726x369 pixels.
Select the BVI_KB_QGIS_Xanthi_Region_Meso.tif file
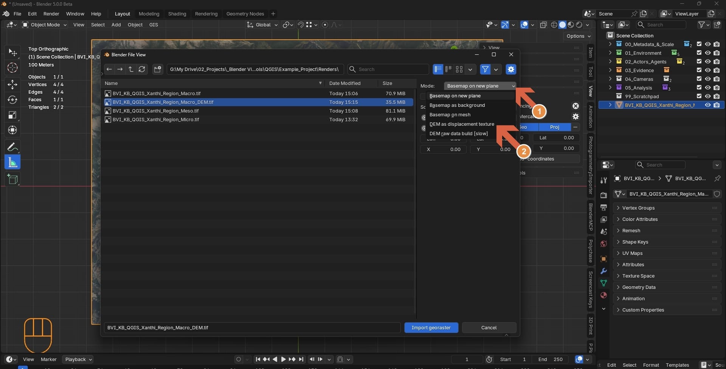point(258,111)
